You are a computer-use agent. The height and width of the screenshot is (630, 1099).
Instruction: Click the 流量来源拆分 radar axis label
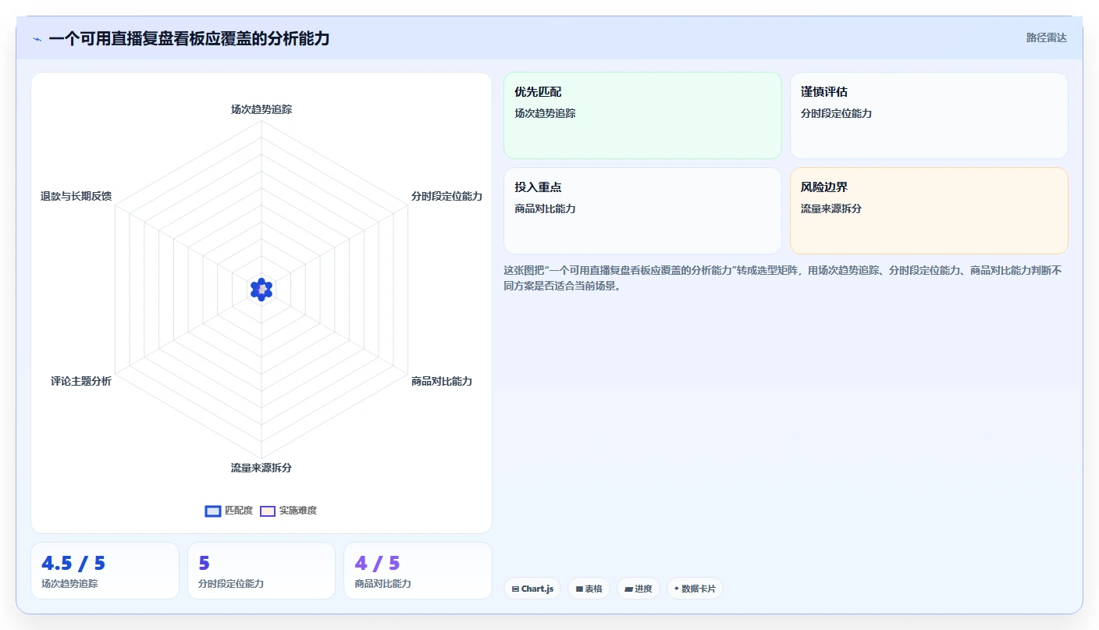coord(261,468)
